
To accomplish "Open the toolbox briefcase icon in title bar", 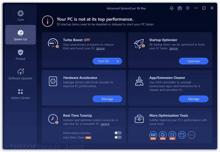I will click(x=180, y=8).
